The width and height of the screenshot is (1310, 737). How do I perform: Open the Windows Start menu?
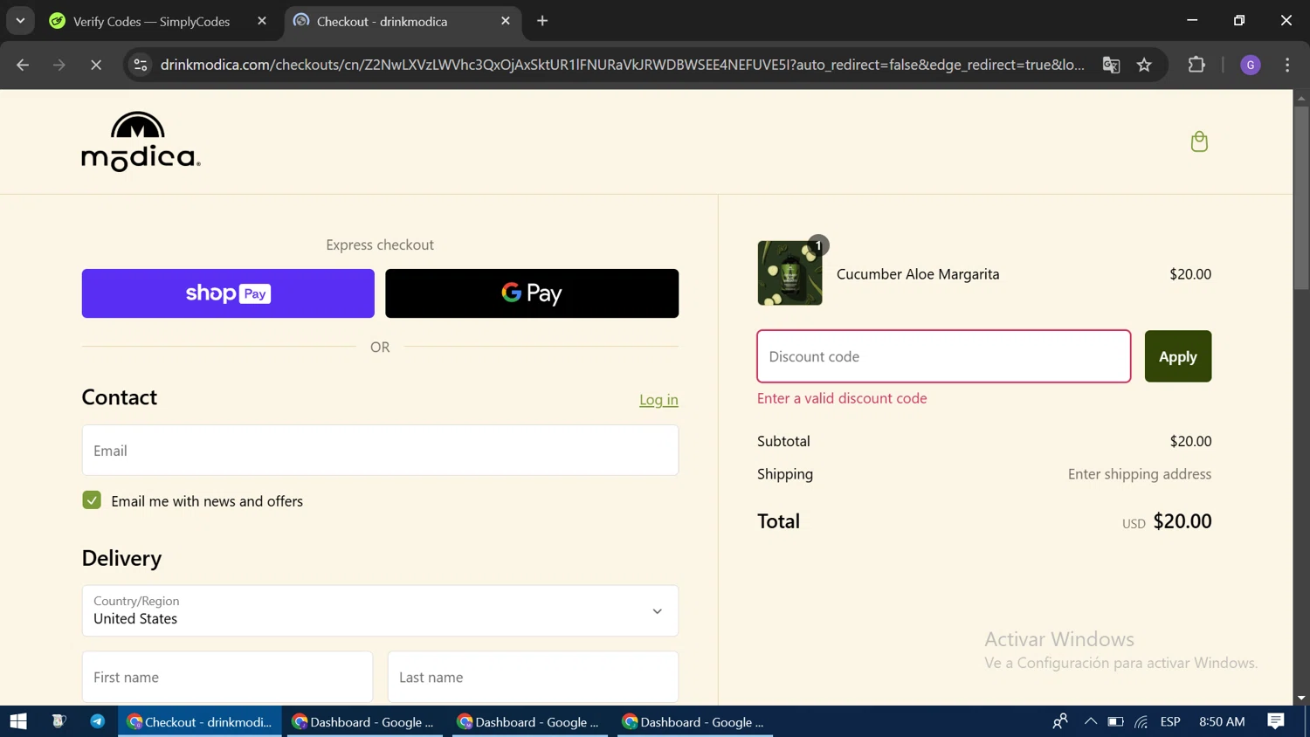18,721
